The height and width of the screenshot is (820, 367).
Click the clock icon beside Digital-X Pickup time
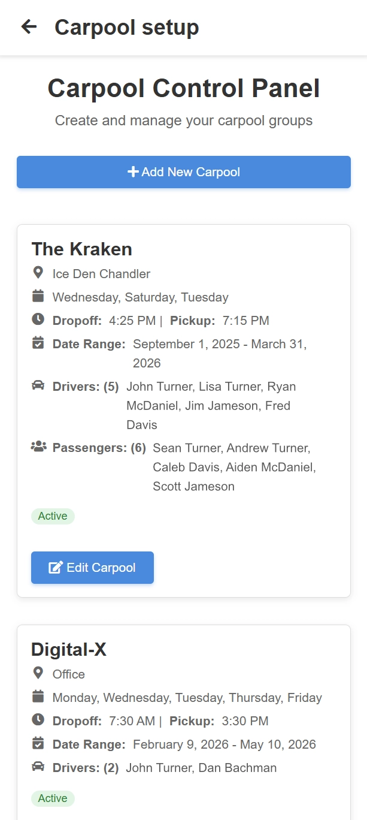coord(38,720)
